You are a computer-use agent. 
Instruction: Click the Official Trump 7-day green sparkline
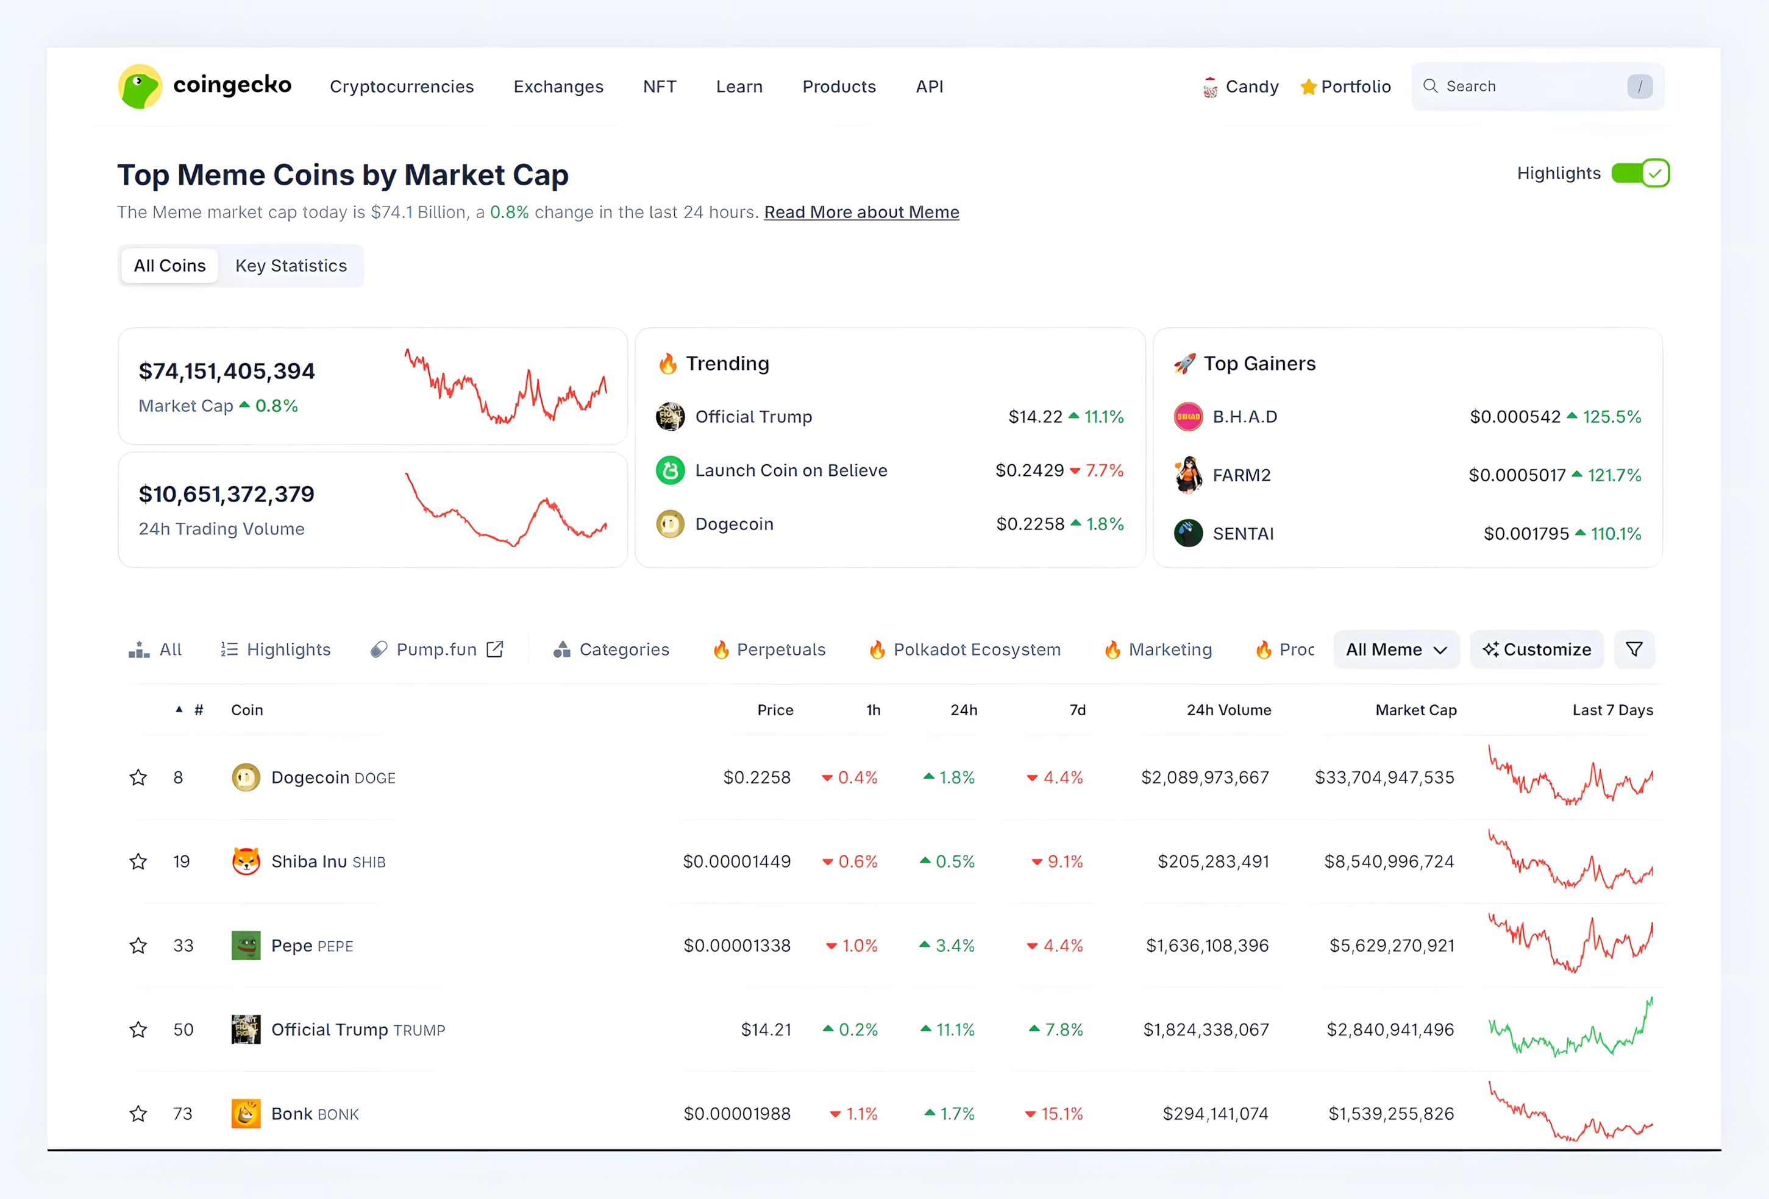(1571, 1027)
